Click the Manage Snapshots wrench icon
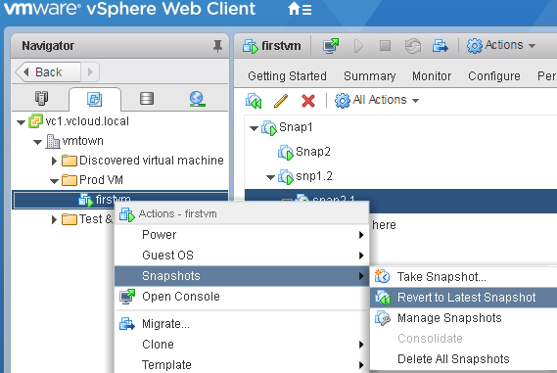This screenshot has width=557, height=373. [x=382, y=318]
